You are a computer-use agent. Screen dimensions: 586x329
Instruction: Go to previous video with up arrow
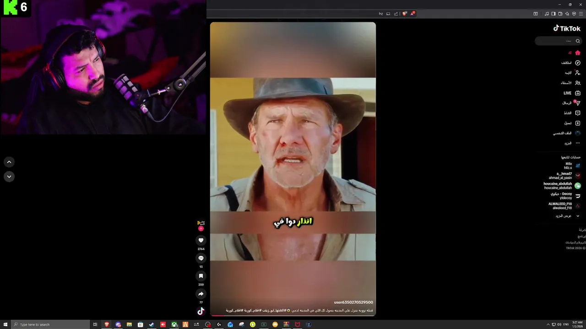[x=9, y=162]
